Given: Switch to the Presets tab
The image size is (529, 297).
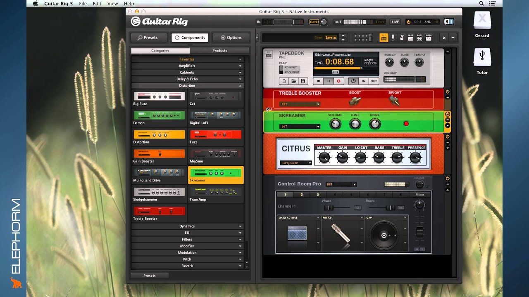Looking at the screenshot, I should coord(149,38).
